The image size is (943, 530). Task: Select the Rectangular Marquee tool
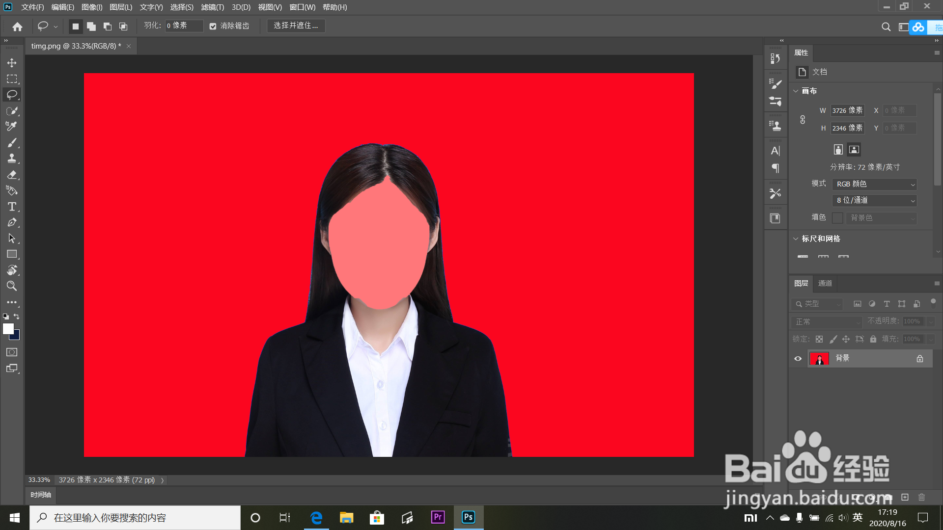pyautogui.click(x=12, y=79)
